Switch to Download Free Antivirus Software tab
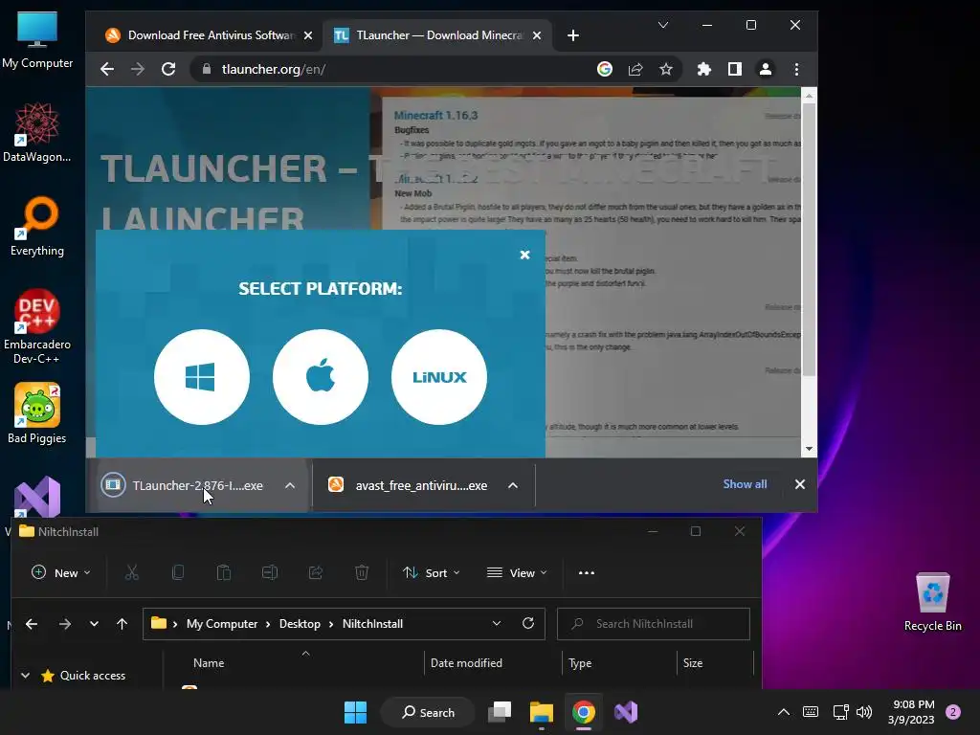This screenshot has height=735, width=980. [x=201, y=35]
